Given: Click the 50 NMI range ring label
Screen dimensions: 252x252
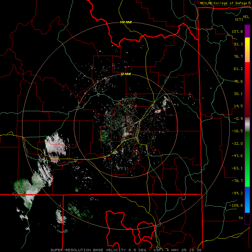Looking at the screenshot, I should coord(126,74).
